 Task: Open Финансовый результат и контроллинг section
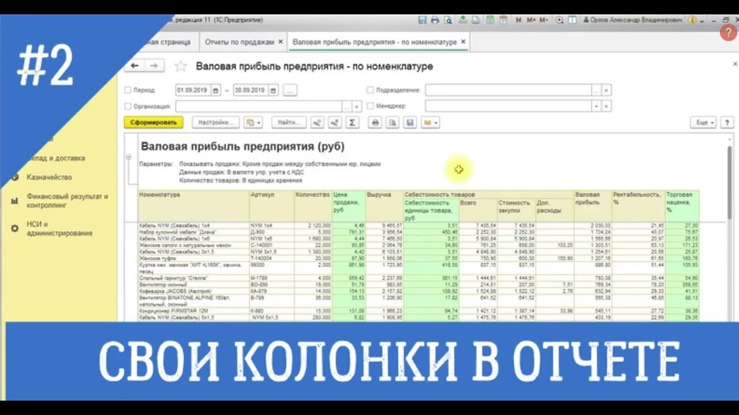pyautogui.click(x=67, y=201)
